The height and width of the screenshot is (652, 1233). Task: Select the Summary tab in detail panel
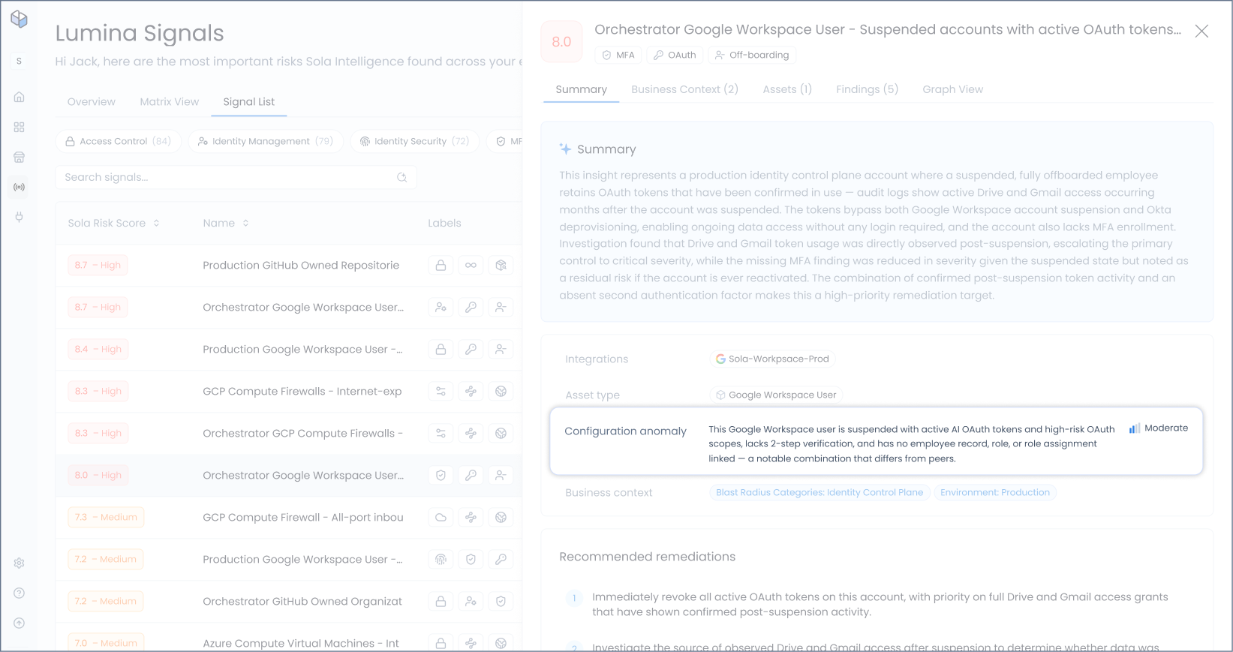582,89
